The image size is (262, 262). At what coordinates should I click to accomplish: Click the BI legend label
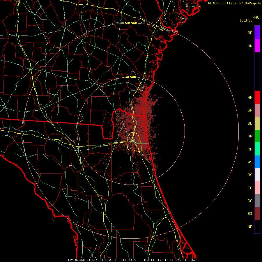250,214
